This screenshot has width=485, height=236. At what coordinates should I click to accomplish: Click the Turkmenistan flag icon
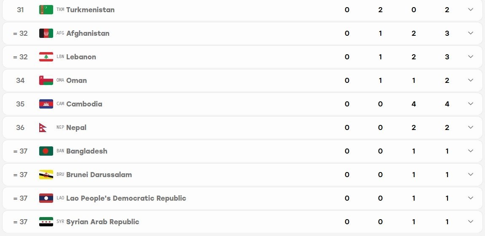(x=46, y=10)
